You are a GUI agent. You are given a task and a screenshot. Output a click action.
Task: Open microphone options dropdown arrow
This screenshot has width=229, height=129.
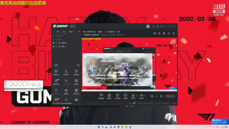[137, 96]
